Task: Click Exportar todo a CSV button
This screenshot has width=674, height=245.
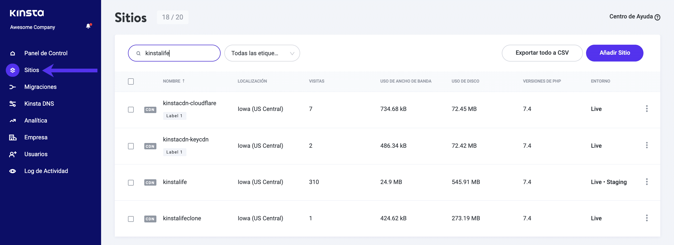Action: click(542, 53)
